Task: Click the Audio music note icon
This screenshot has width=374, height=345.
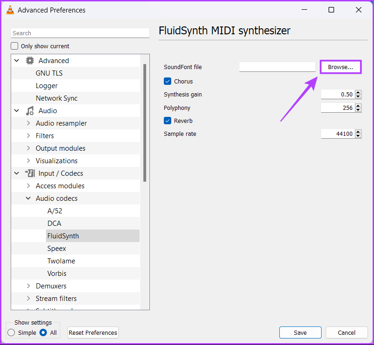Action: coord(30,111)
